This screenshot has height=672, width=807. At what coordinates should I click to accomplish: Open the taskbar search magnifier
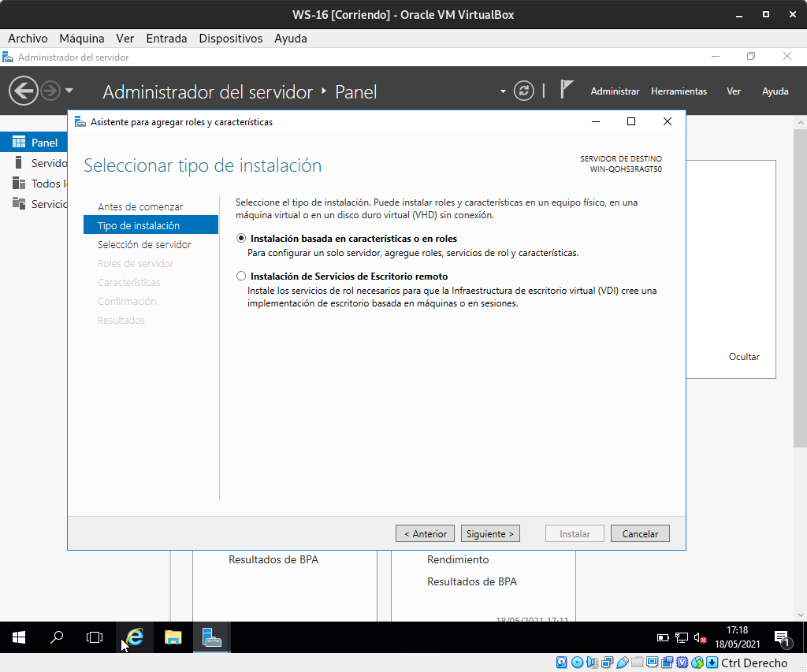57,637
